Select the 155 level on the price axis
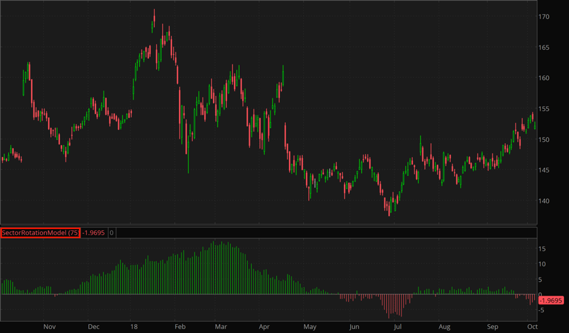The image size is (569, 333). click(x=544, y=109)
